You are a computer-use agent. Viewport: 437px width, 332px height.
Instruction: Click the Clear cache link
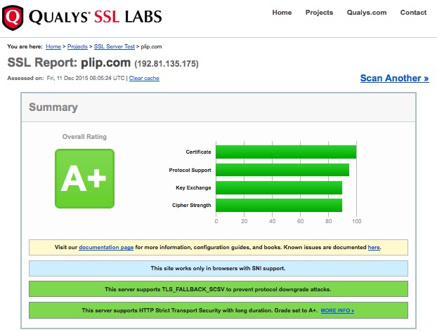144,78
